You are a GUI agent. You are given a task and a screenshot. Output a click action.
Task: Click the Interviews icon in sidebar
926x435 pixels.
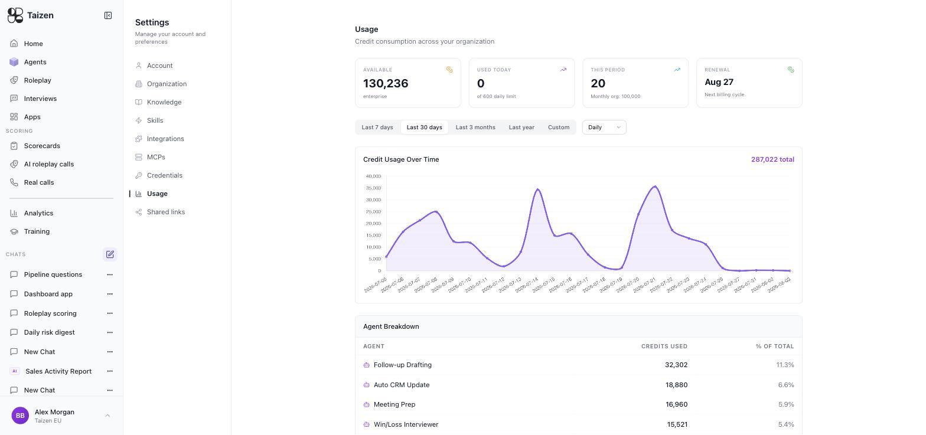click(x=14, y=99)
